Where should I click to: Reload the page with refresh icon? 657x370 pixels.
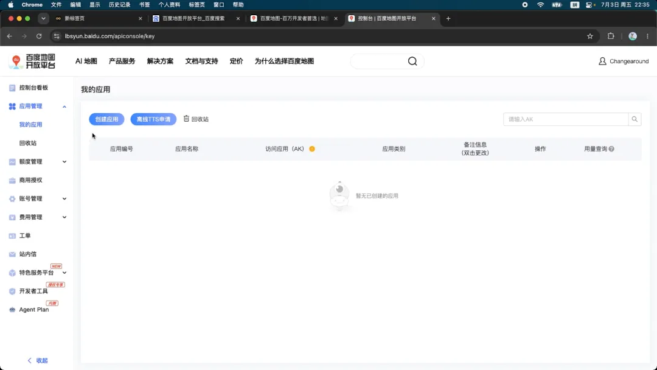click(39, 36)
